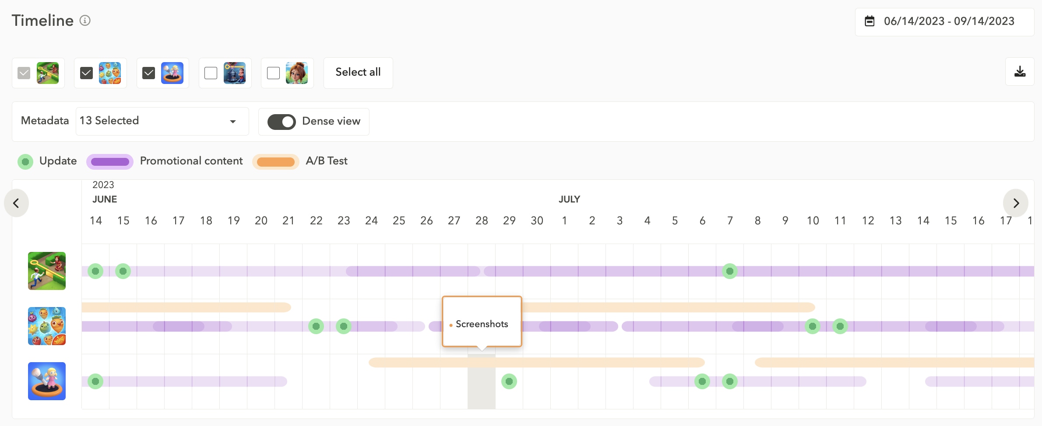The image size is (1042, 426).
Task: Click the blue doll game icon in third timeline row
Action: 47,381
